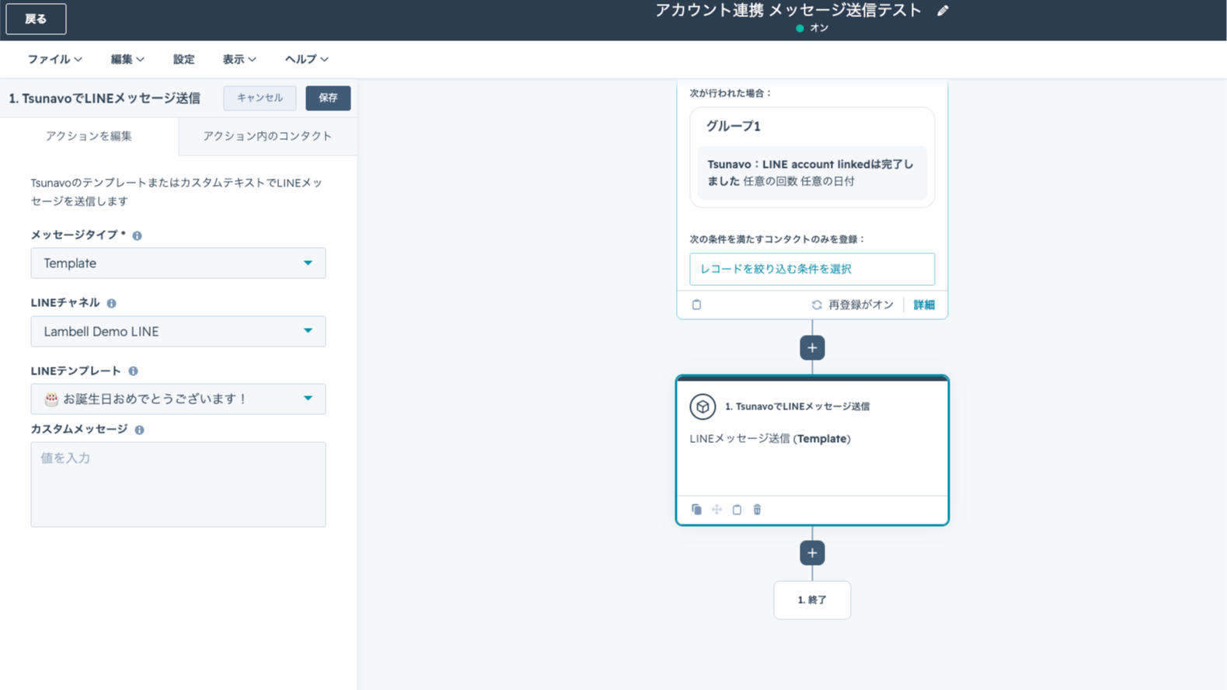Delete the action with the trash icon
Viewport: 1227px width, 690px height.
point(757,510)
